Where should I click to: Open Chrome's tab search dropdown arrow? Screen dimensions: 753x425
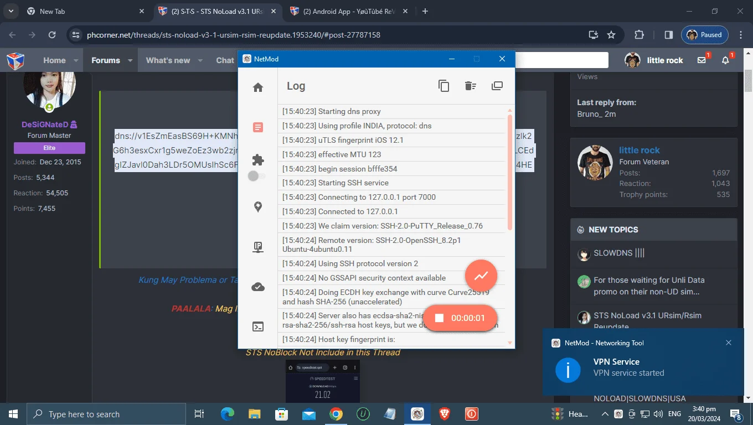pos(11,11)
